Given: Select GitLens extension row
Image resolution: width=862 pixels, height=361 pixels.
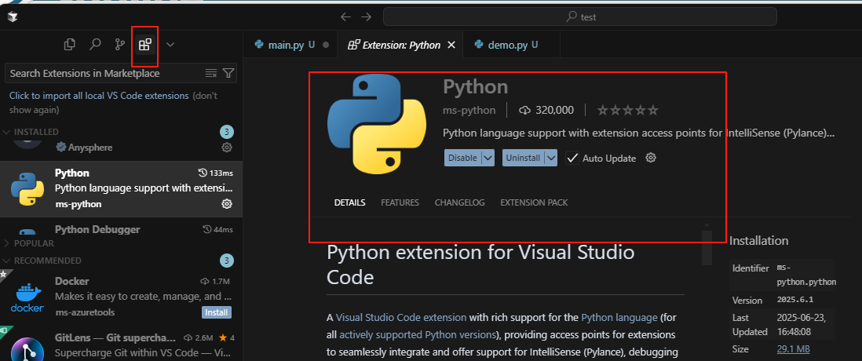Looking at the screenshot, I should 120,344.
